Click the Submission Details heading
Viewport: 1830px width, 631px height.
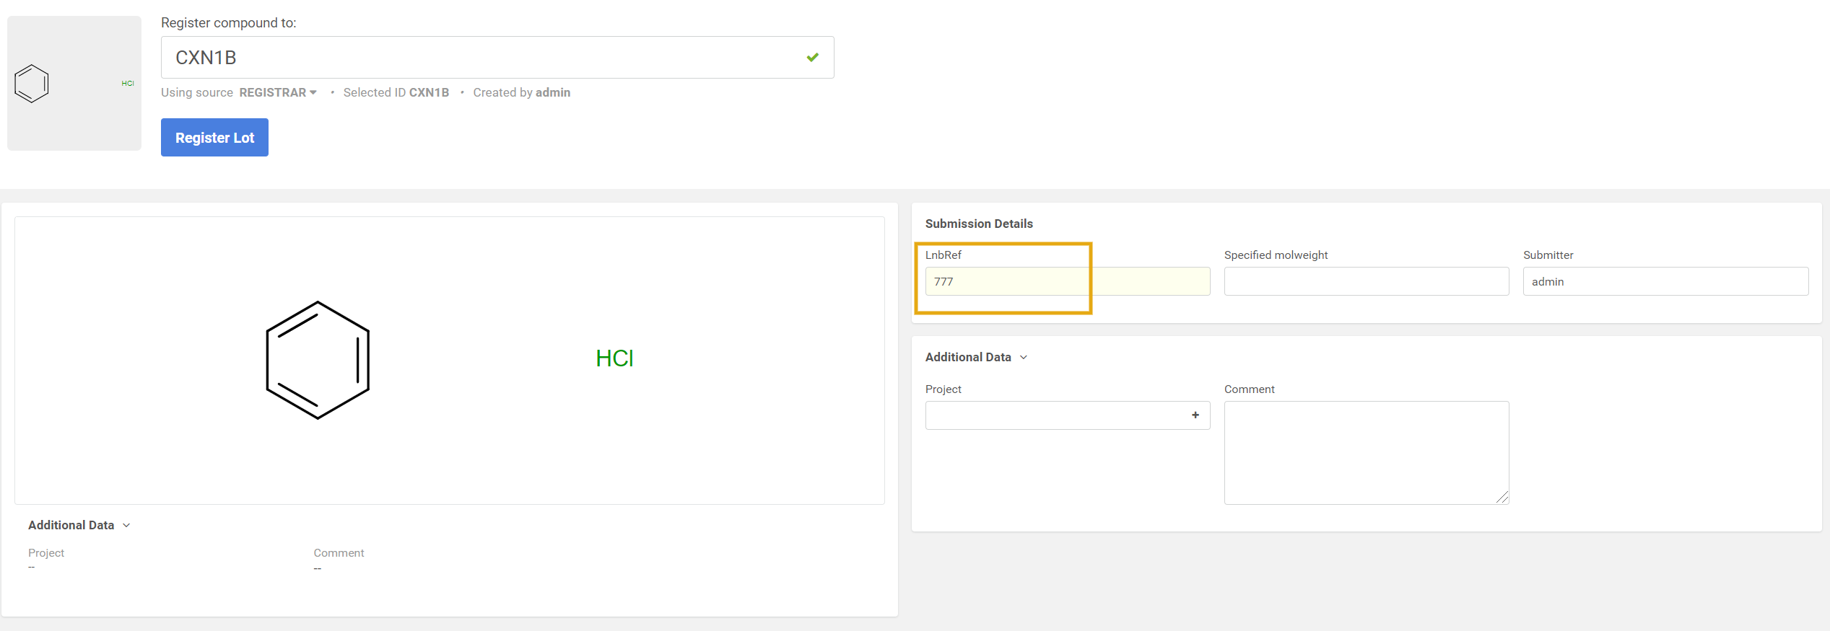pyautogui.click(x=979, y=224)
